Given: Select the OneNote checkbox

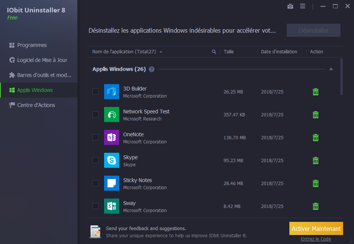Looking at the screenshot, I should [x=95, y=137].
